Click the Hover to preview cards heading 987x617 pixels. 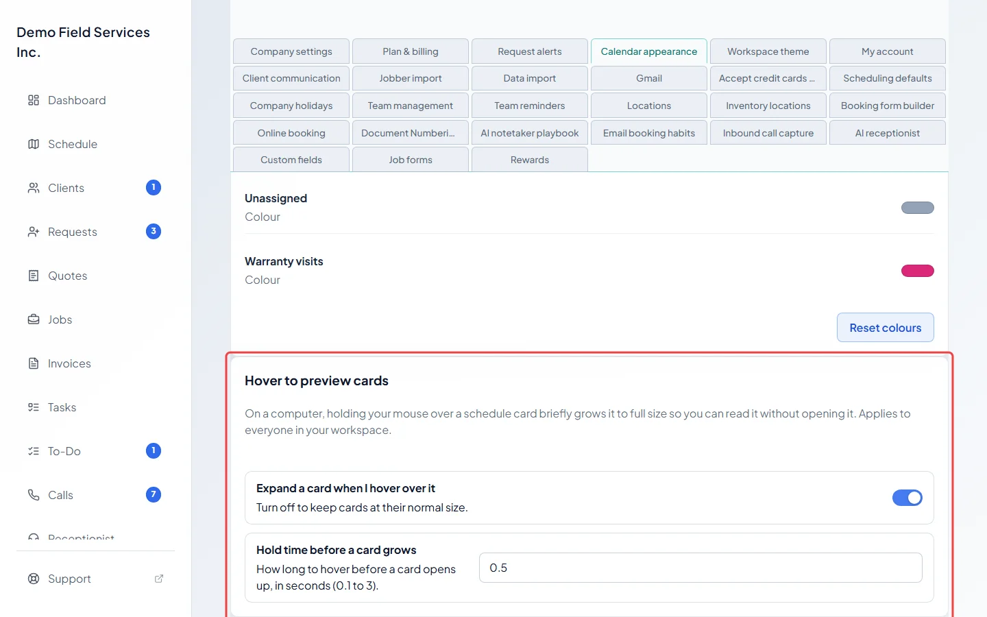coord(317,381)
